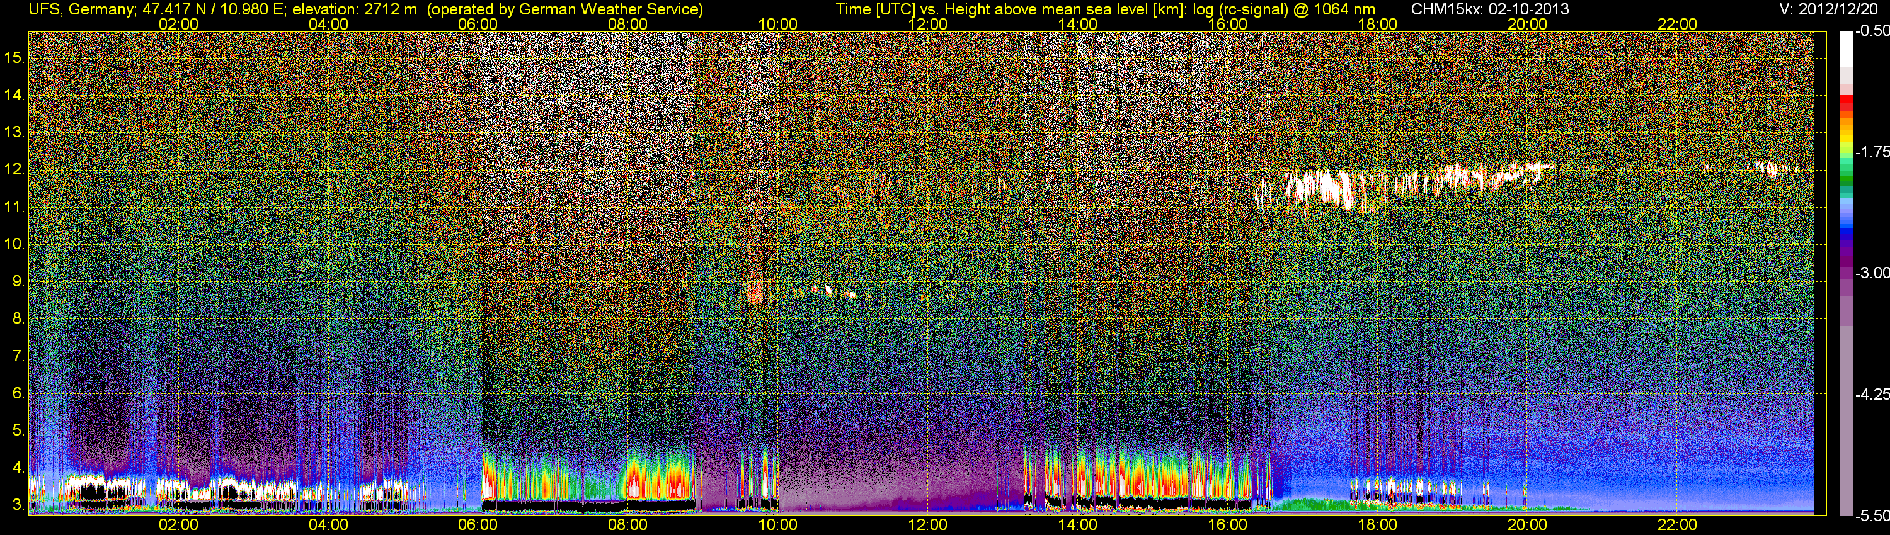
Task: Click the 12 km height axis label
Action: [x=14, y=169]
